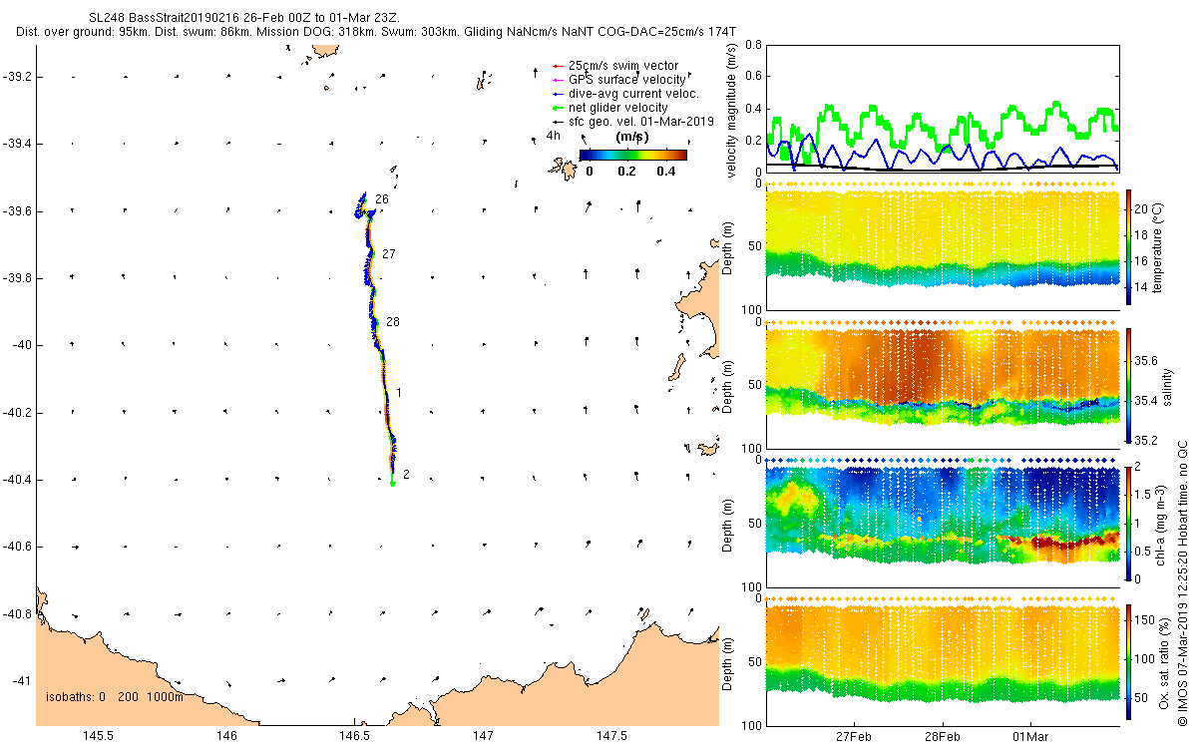The height and width of the screenshot is (748, 1197).
Task: Click the temperature colorbar
Action: (1128, 246)
